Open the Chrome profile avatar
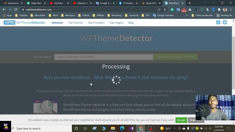The width and height of the screenshot is (235, 132). 225,10
